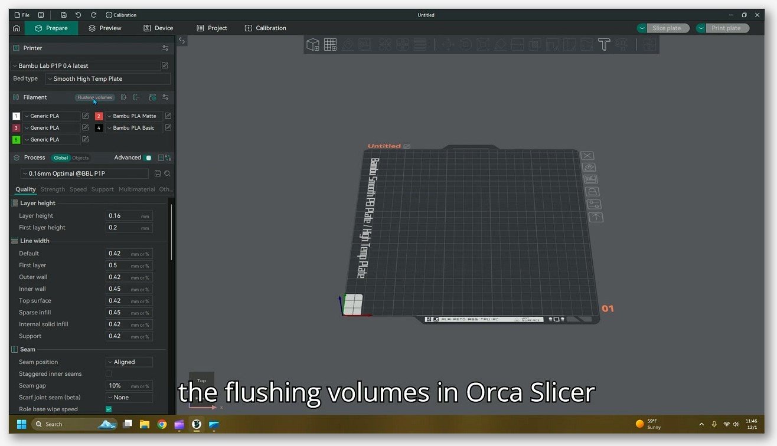Open printer settings sliders icon

tap(165, 48)
